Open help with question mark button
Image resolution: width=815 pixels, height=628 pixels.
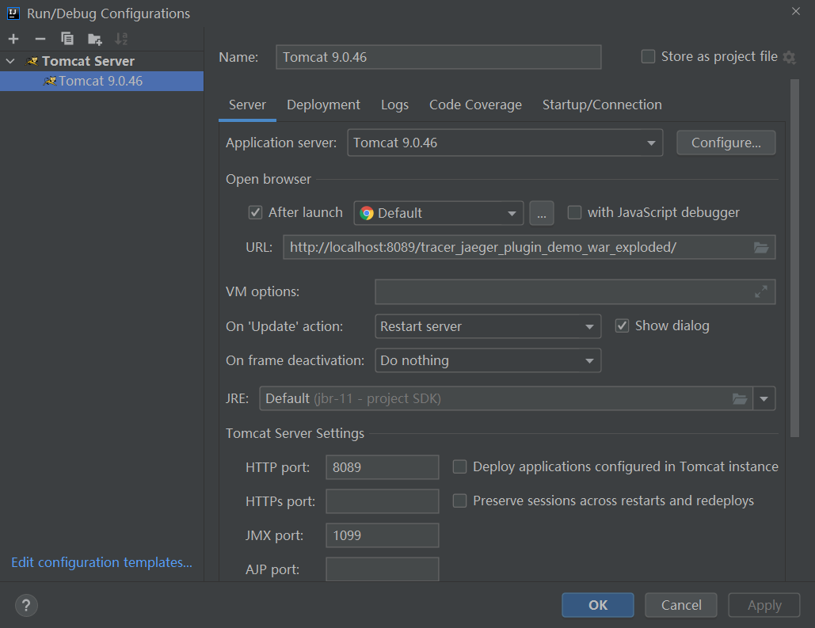(26, 606)
